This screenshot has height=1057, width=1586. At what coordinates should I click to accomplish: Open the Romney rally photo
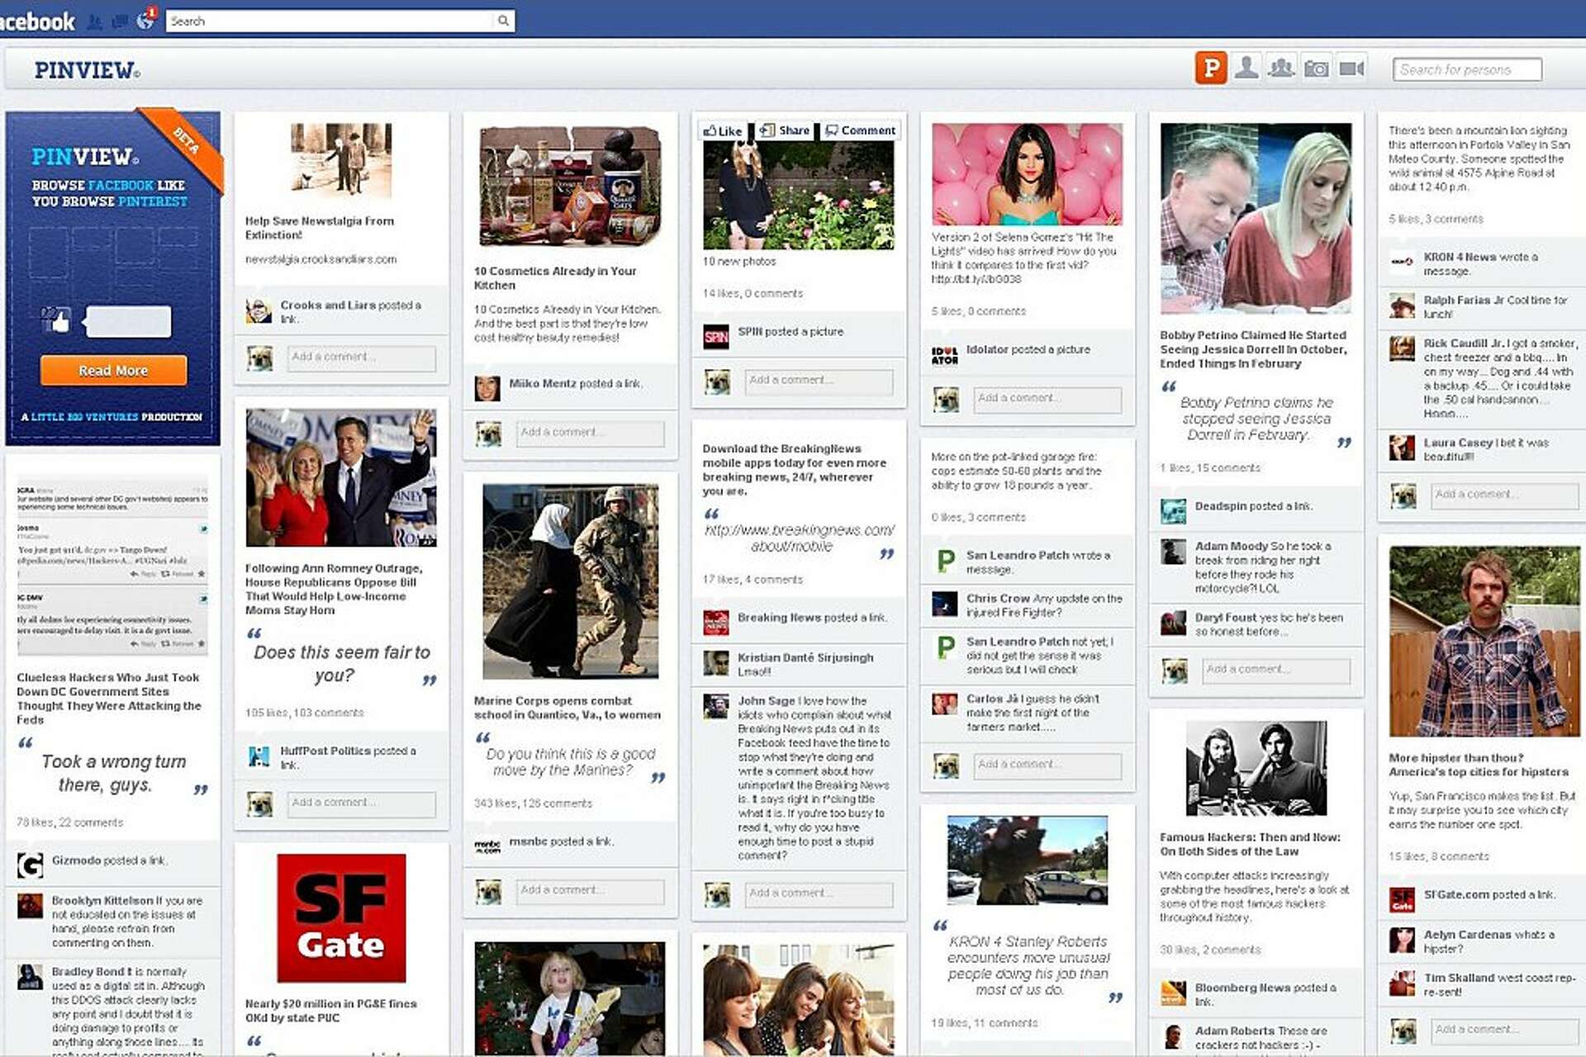[341, 478]
